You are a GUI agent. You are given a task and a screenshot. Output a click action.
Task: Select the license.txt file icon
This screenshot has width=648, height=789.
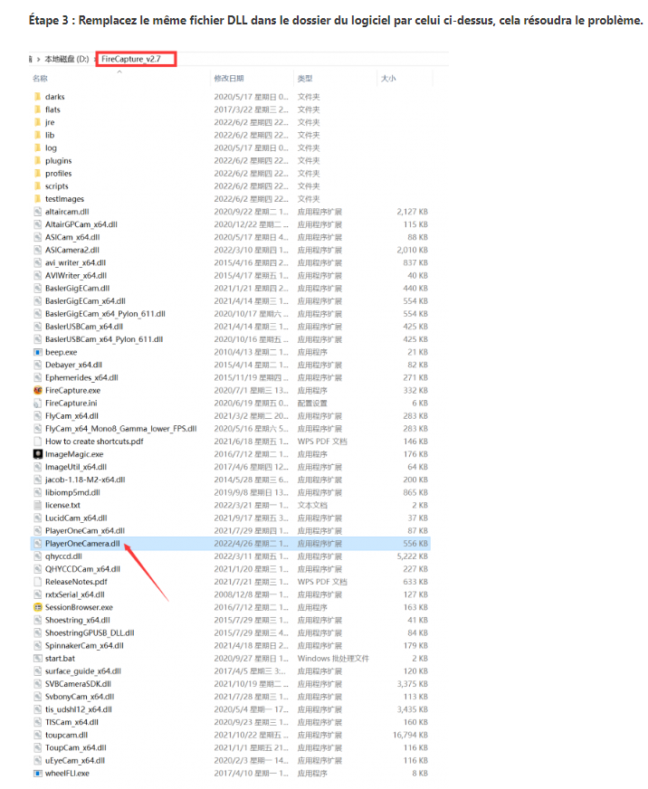tap(38, 505)
